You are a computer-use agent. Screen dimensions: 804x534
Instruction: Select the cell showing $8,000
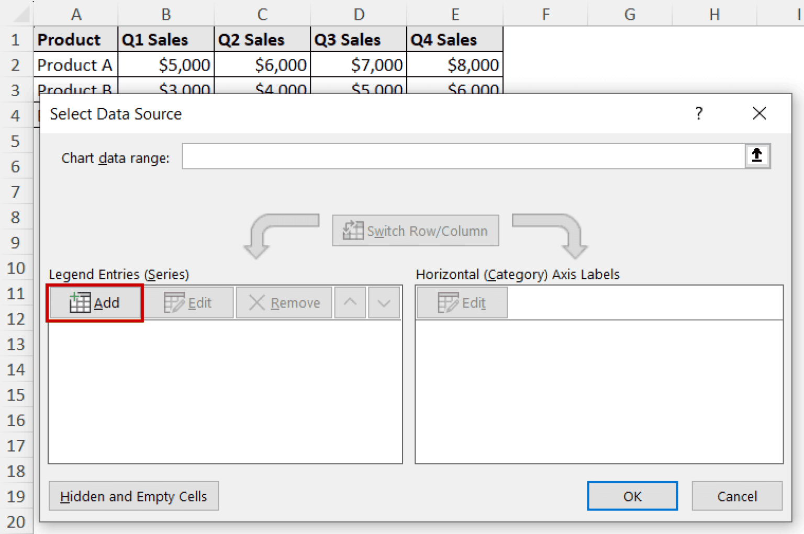454,64
